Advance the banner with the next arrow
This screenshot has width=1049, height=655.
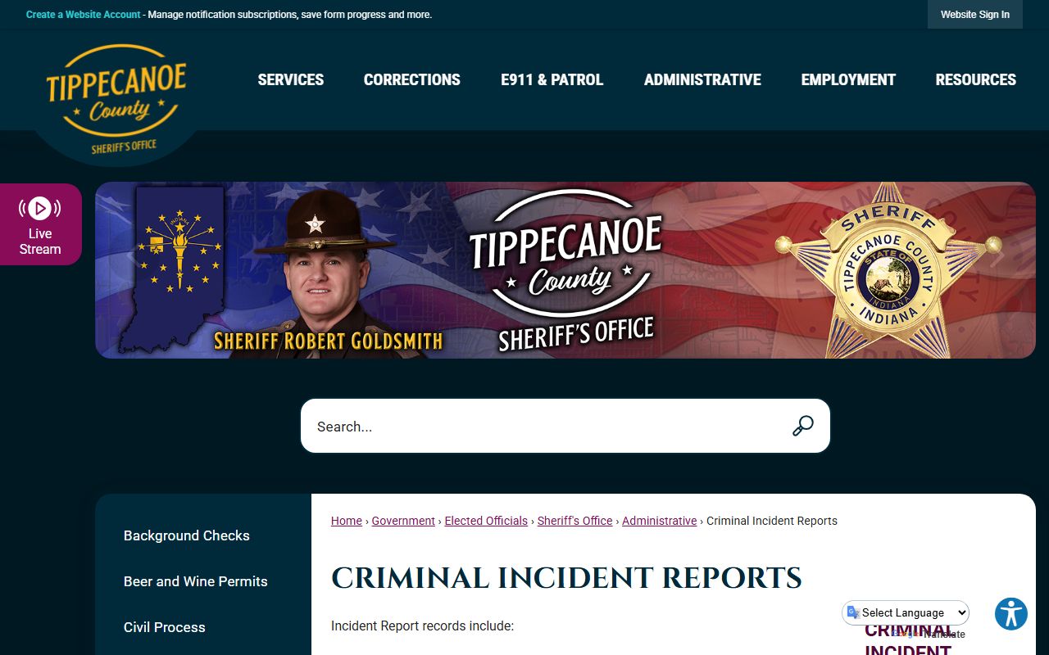click(997, 257)
